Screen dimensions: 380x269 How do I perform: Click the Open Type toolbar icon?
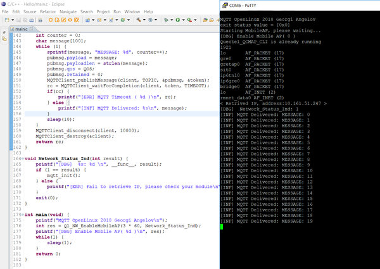coord(205,20)
